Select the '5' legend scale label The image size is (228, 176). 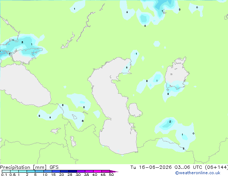[x=35, y=175]
